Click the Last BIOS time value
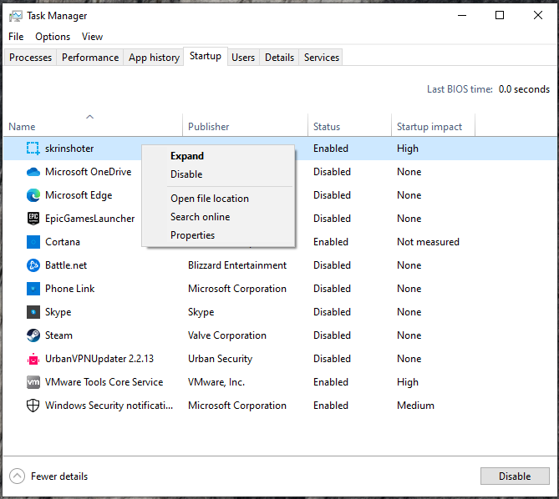This screenshot has width=559, height=499. click(524, 89)
